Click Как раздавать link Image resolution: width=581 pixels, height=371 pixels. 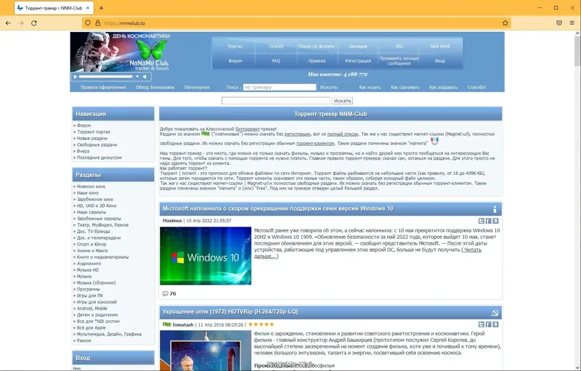pos(444,87)
